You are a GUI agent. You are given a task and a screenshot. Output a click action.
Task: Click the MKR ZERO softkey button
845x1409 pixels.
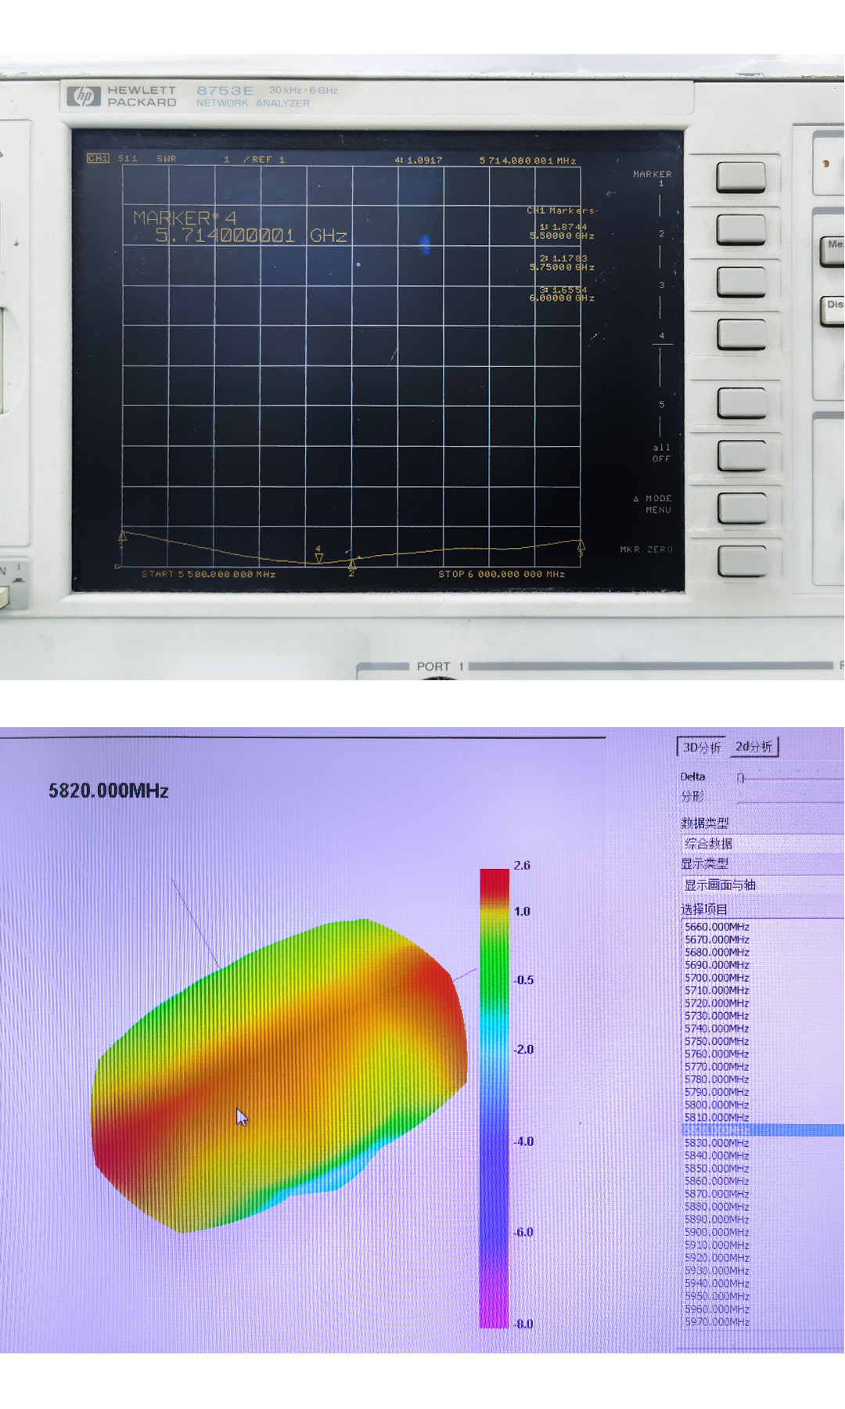[x=740, y=560]
